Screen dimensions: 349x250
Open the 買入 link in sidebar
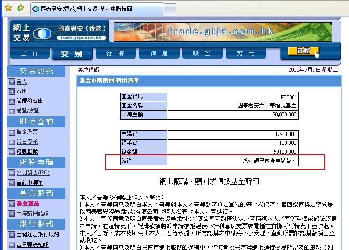click(22, 81)
